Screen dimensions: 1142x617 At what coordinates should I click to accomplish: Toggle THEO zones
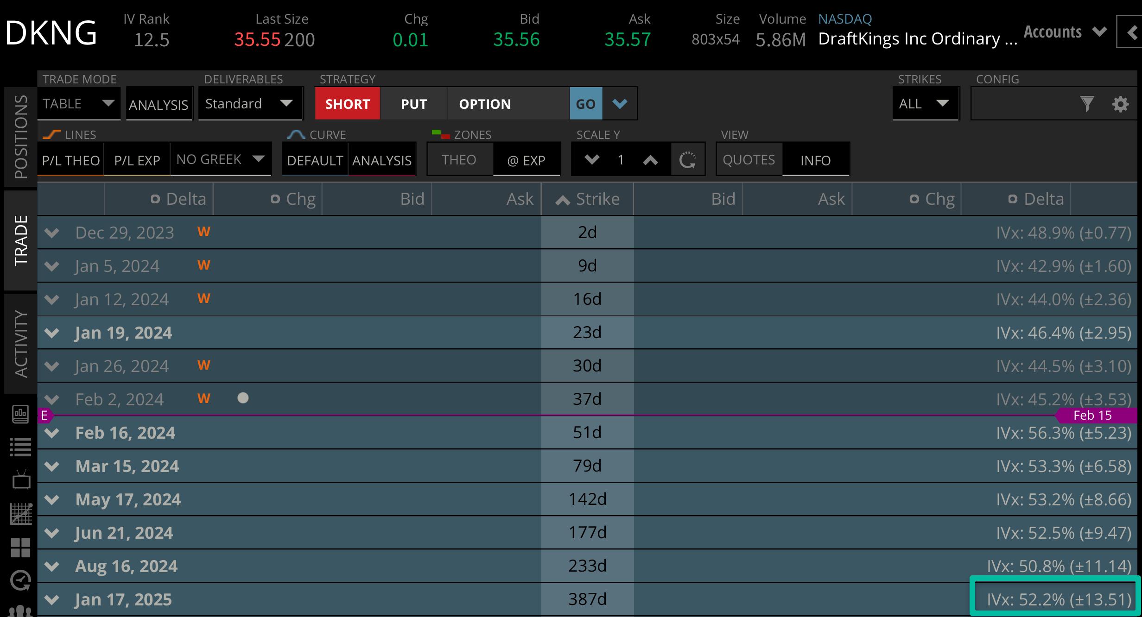click(x=459, y=160)
